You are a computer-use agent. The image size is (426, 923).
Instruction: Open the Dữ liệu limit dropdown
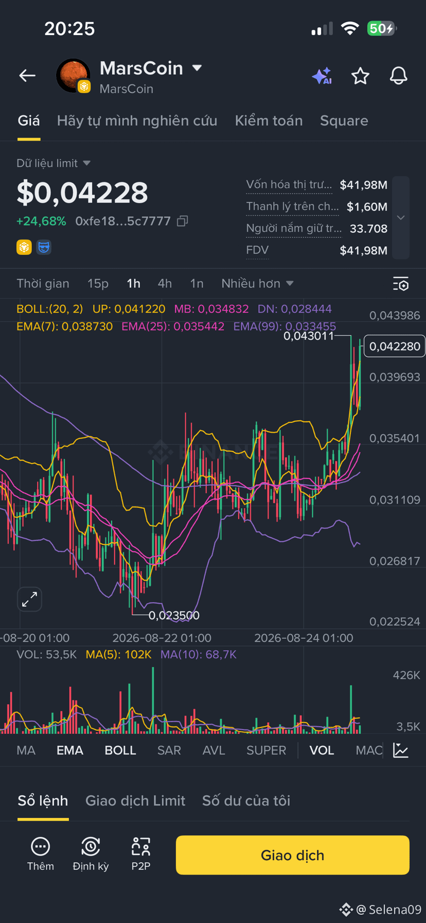tap(54, 163)
